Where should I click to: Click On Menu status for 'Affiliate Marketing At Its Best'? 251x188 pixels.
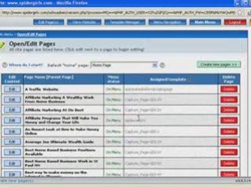(x=113, y=110)
